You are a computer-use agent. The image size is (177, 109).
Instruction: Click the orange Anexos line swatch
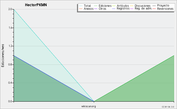point(81,9)
